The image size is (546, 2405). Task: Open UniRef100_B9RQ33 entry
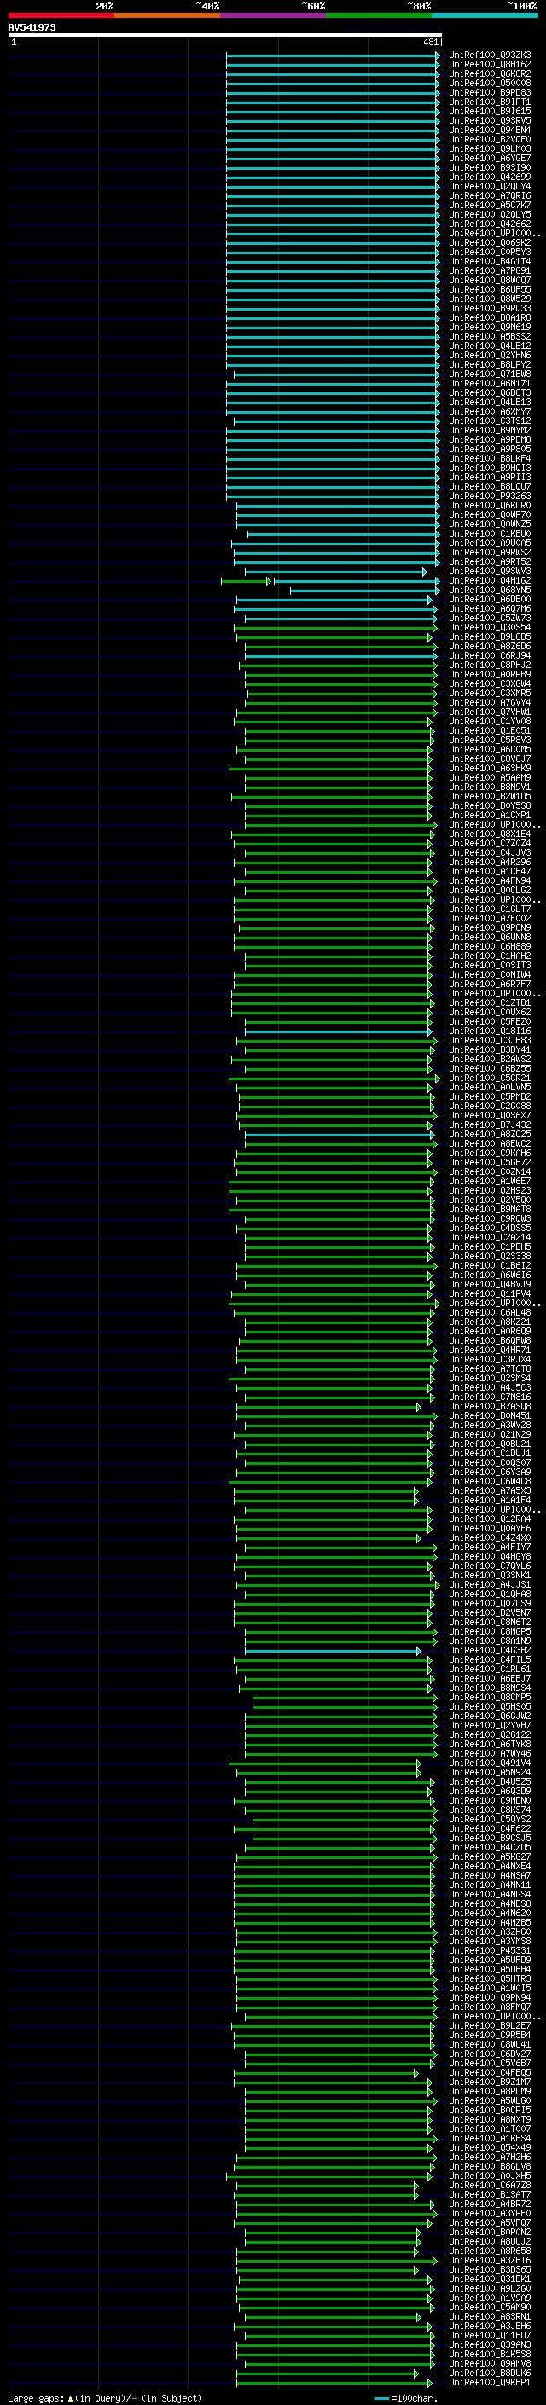(x=489, y=308)
